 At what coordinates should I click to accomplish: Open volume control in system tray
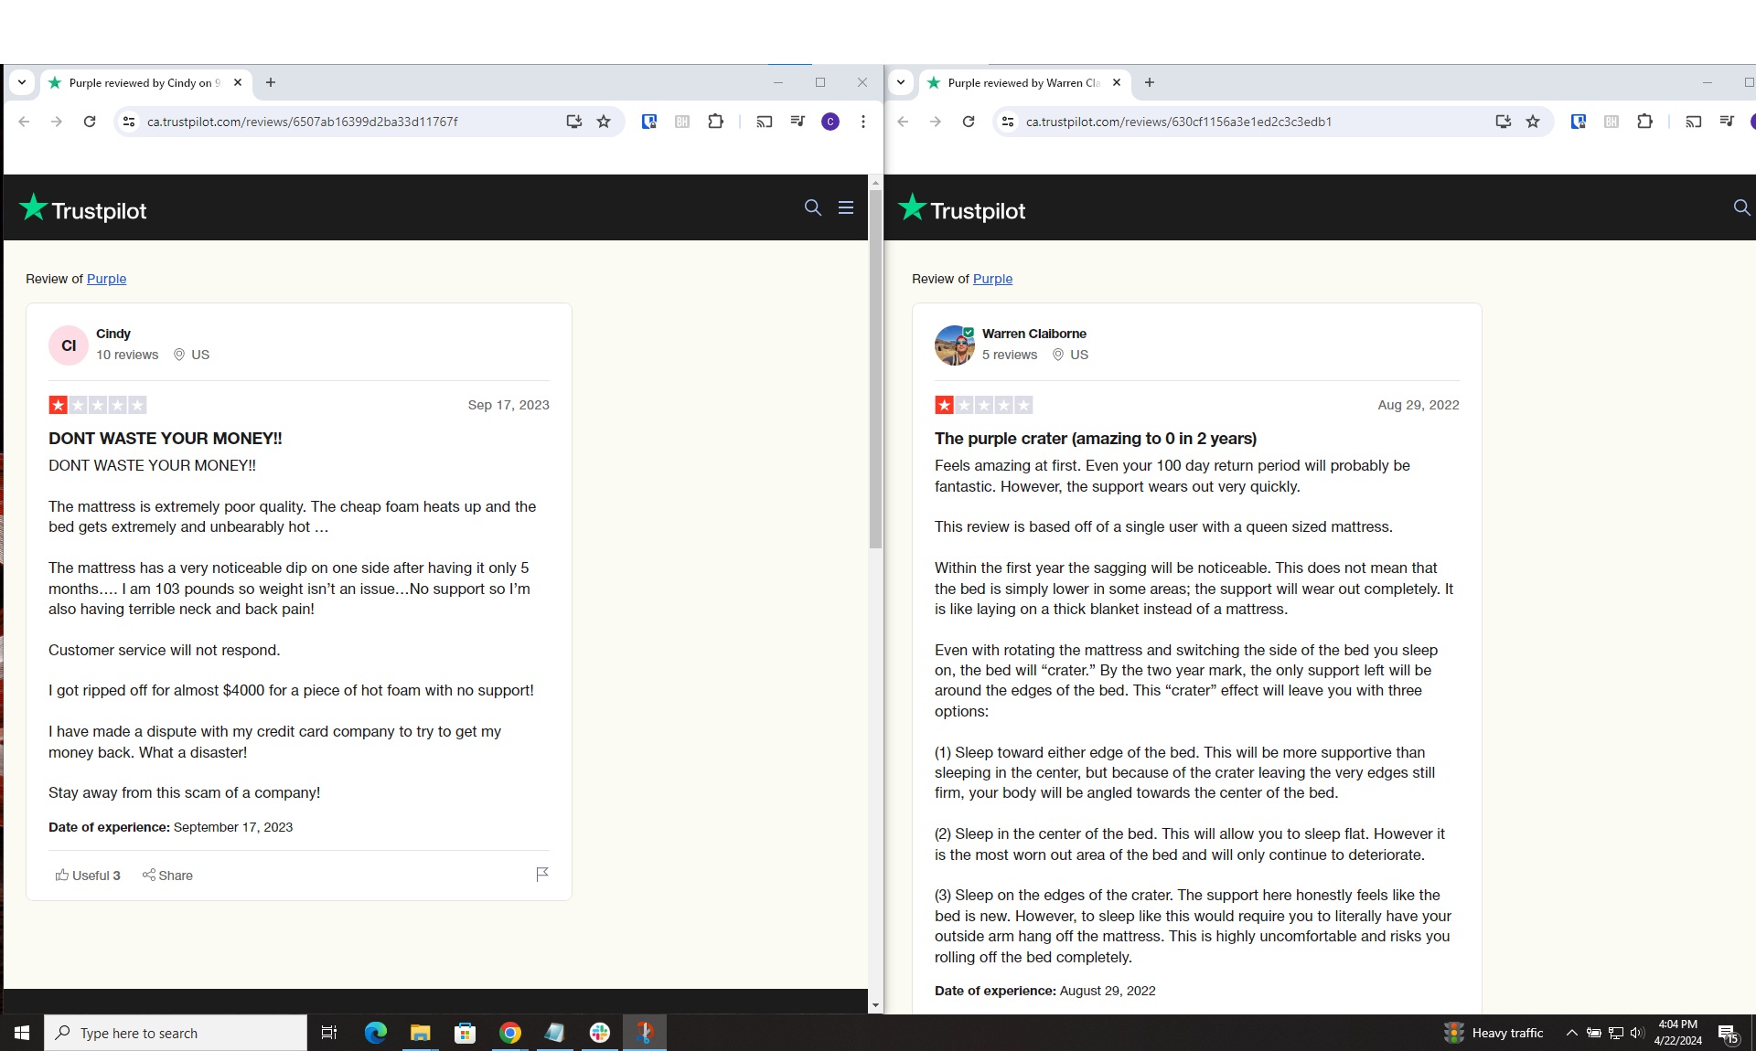(x=1637, y=1033)
